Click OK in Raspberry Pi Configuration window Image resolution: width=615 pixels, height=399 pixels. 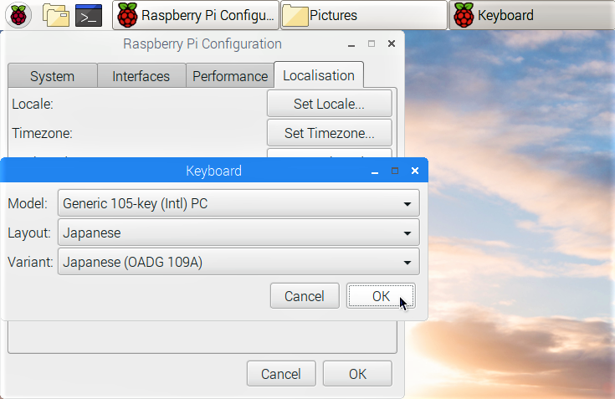[358, 374]
